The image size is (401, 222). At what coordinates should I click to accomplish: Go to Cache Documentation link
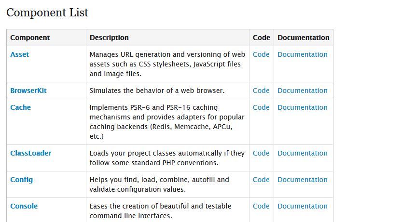pyautogui.click(x=302, y=107)
